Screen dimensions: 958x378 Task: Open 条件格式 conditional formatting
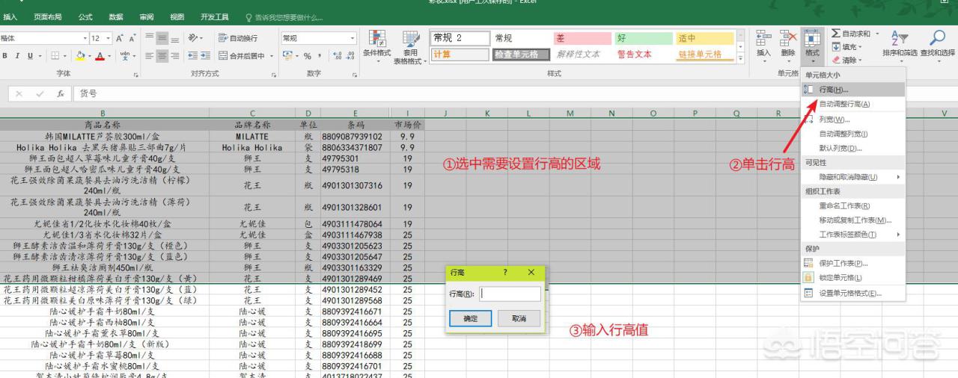(376, 46)
